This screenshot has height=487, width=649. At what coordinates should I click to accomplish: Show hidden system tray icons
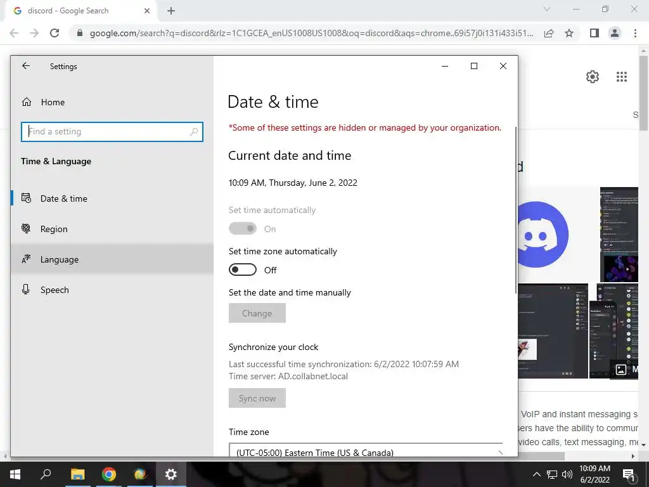pos(536,474)
